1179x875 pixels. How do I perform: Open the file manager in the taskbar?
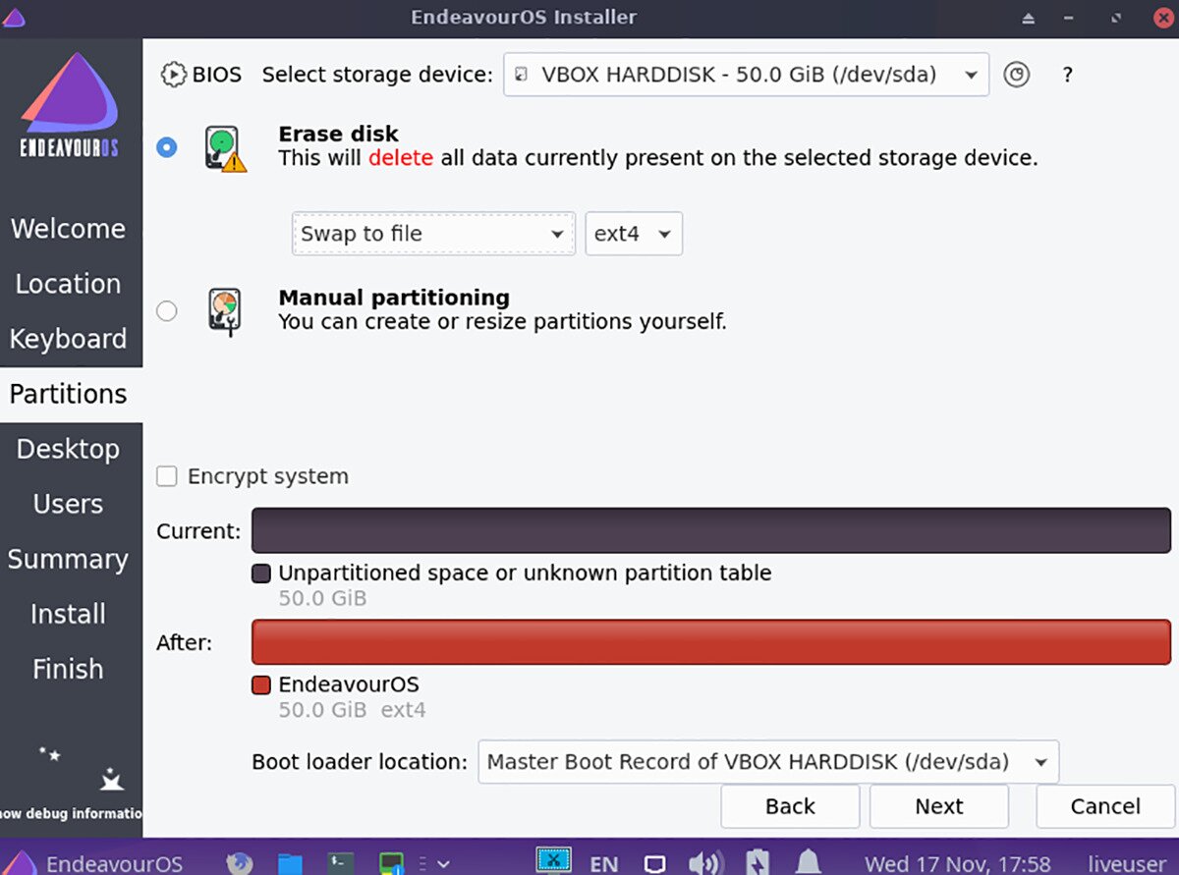pyautogui.click(x=290, y=863)
